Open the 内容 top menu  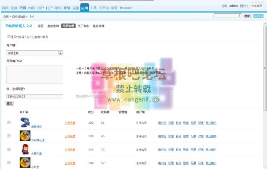(x=32, y=8)
